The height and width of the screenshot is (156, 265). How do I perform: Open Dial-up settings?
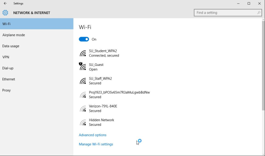tap(37, 68)
